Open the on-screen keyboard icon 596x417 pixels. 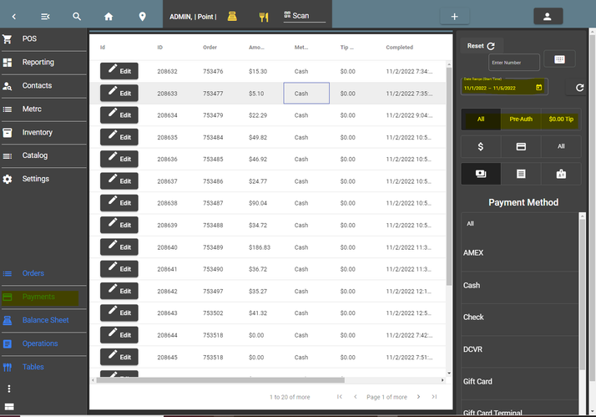559,59
